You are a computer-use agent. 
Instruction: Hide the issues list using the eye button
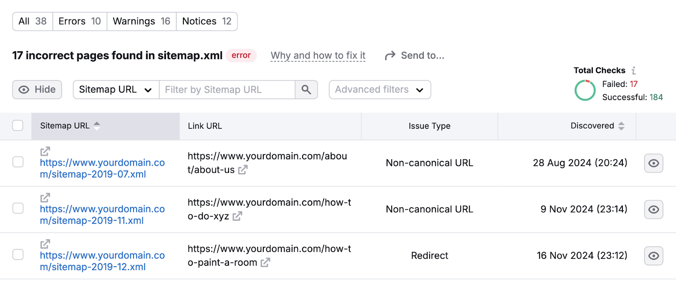37,89
